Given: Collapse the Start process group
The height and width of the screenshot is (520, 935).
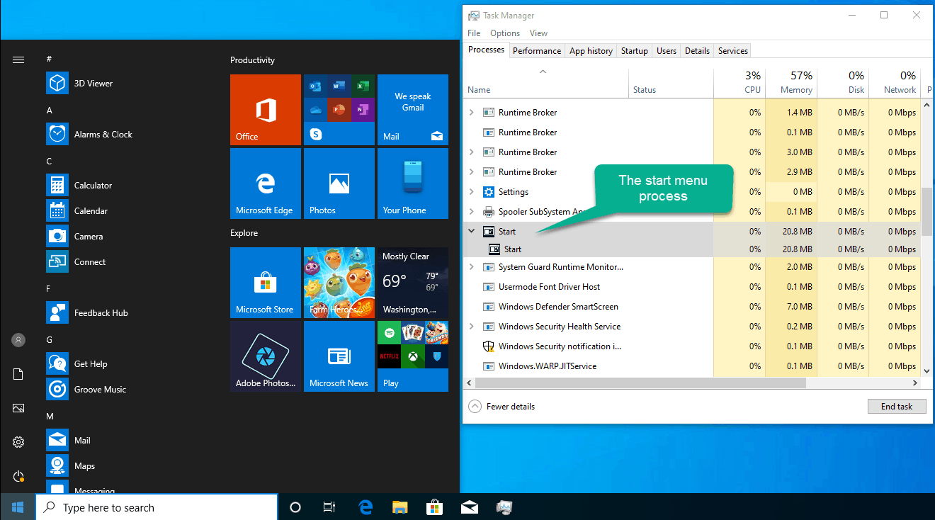Looking at the screenshot, I should click(x=472, y=231).
